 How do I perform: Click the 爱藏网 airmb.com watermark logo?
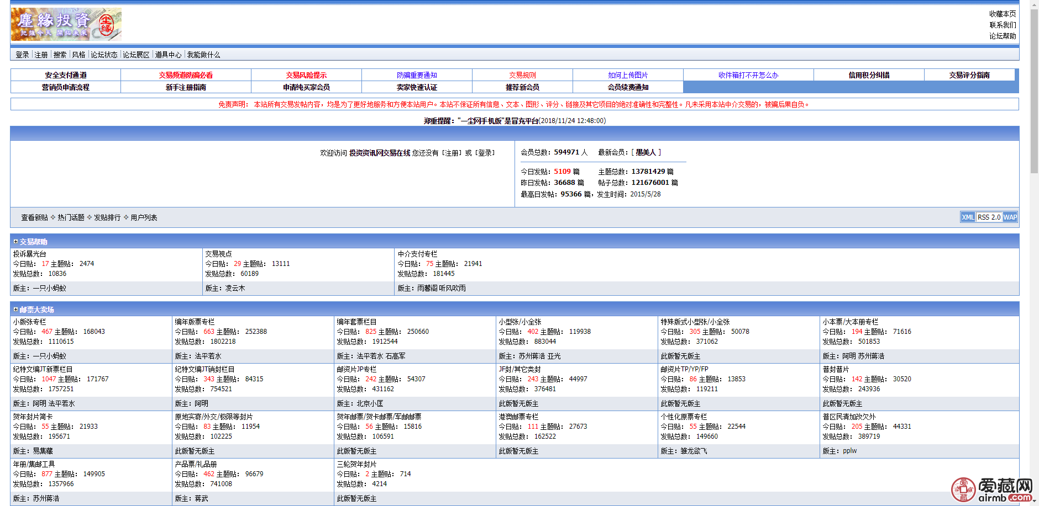(993, 489)
